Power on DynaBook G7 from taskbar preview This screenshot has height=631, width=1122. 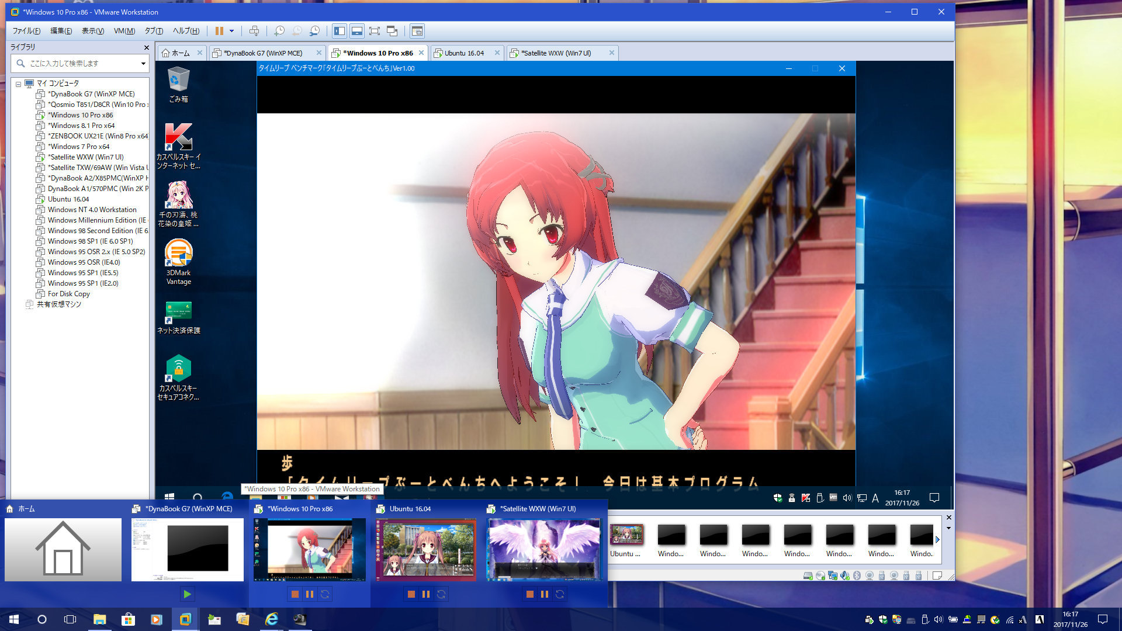point(187,594)
